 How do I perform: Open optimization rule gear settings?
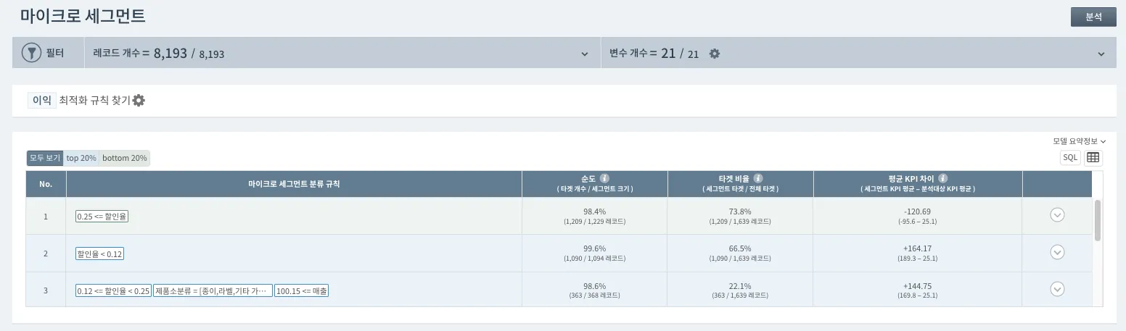pyautogui.click(x=139, y=101)
